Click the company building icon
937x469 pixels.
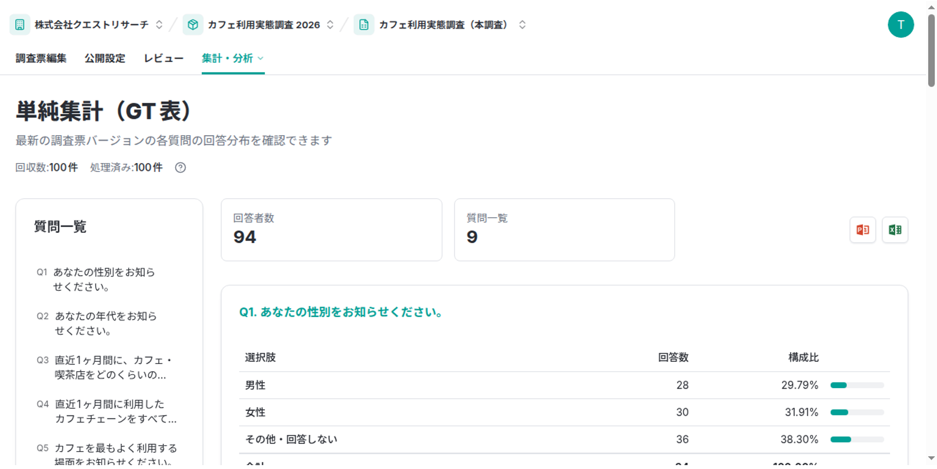pos(20,25)
